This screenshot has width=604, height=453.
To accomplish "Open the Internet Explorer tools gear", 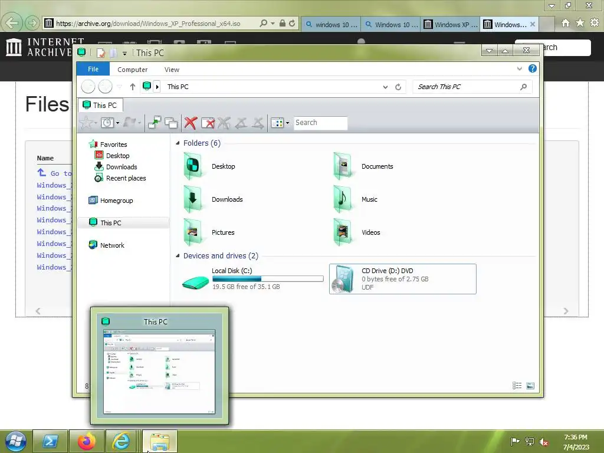I will 595,23.
